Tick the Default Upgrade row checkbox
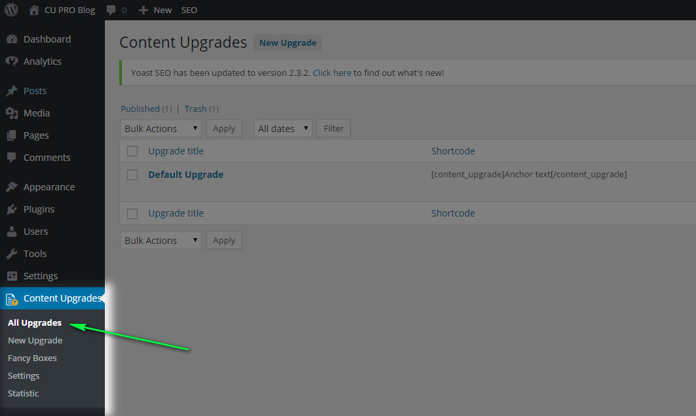 click(x=132, y=175)
